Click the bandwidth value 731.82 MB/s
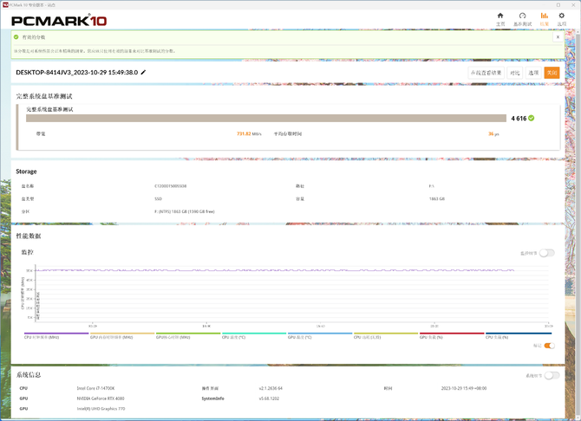 point(249,133)
